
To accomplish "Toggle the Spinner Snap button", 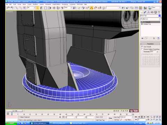I will [100, 8].
